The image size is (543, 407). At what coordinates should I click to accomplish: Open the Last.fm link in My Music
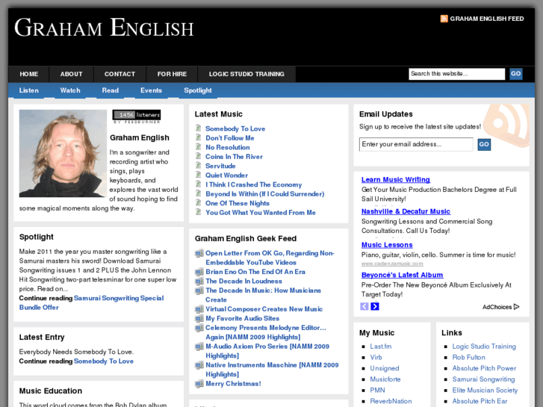(x=381, y=347)
